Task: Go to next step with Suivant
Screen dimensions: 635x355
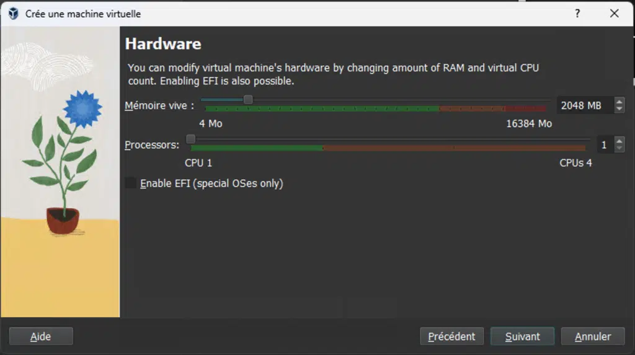Action: pos(522,336)
